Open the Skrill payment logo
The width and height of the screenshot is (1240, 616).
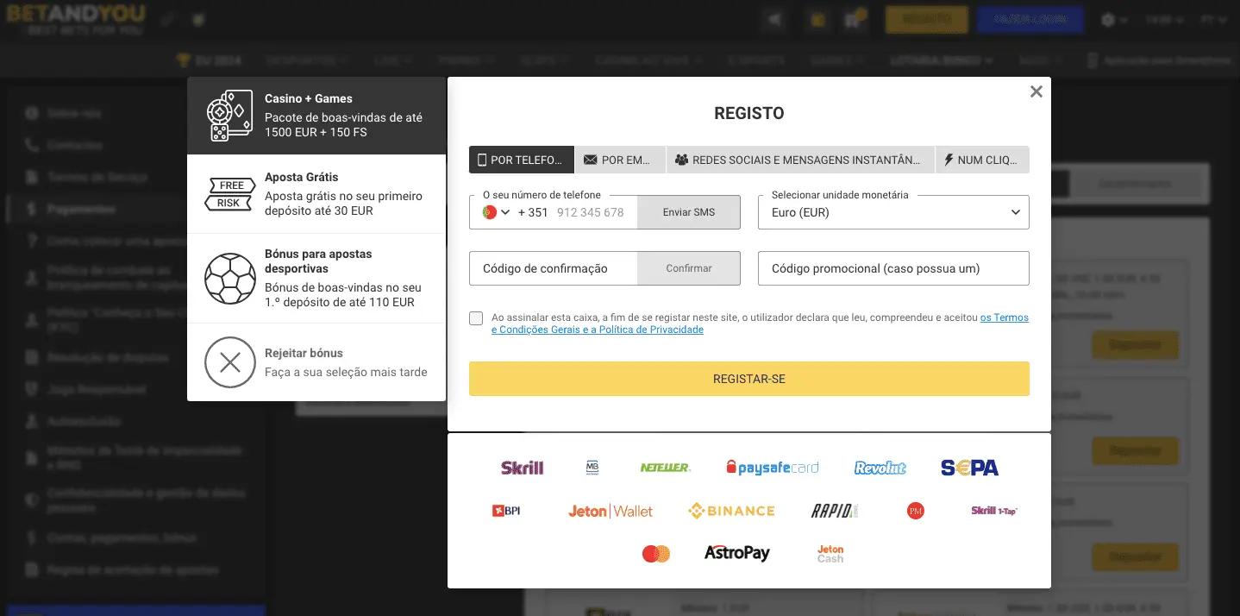(x=522, y=467)
